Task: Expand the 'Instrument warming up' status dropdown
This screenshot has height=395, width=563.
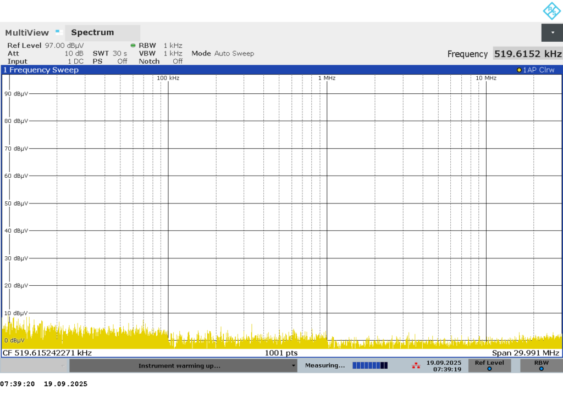Action: click(293, 366)
